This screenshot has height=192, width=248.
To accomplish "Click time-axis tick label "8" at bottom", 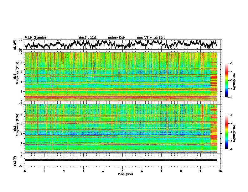I will (x=181, y=171).
